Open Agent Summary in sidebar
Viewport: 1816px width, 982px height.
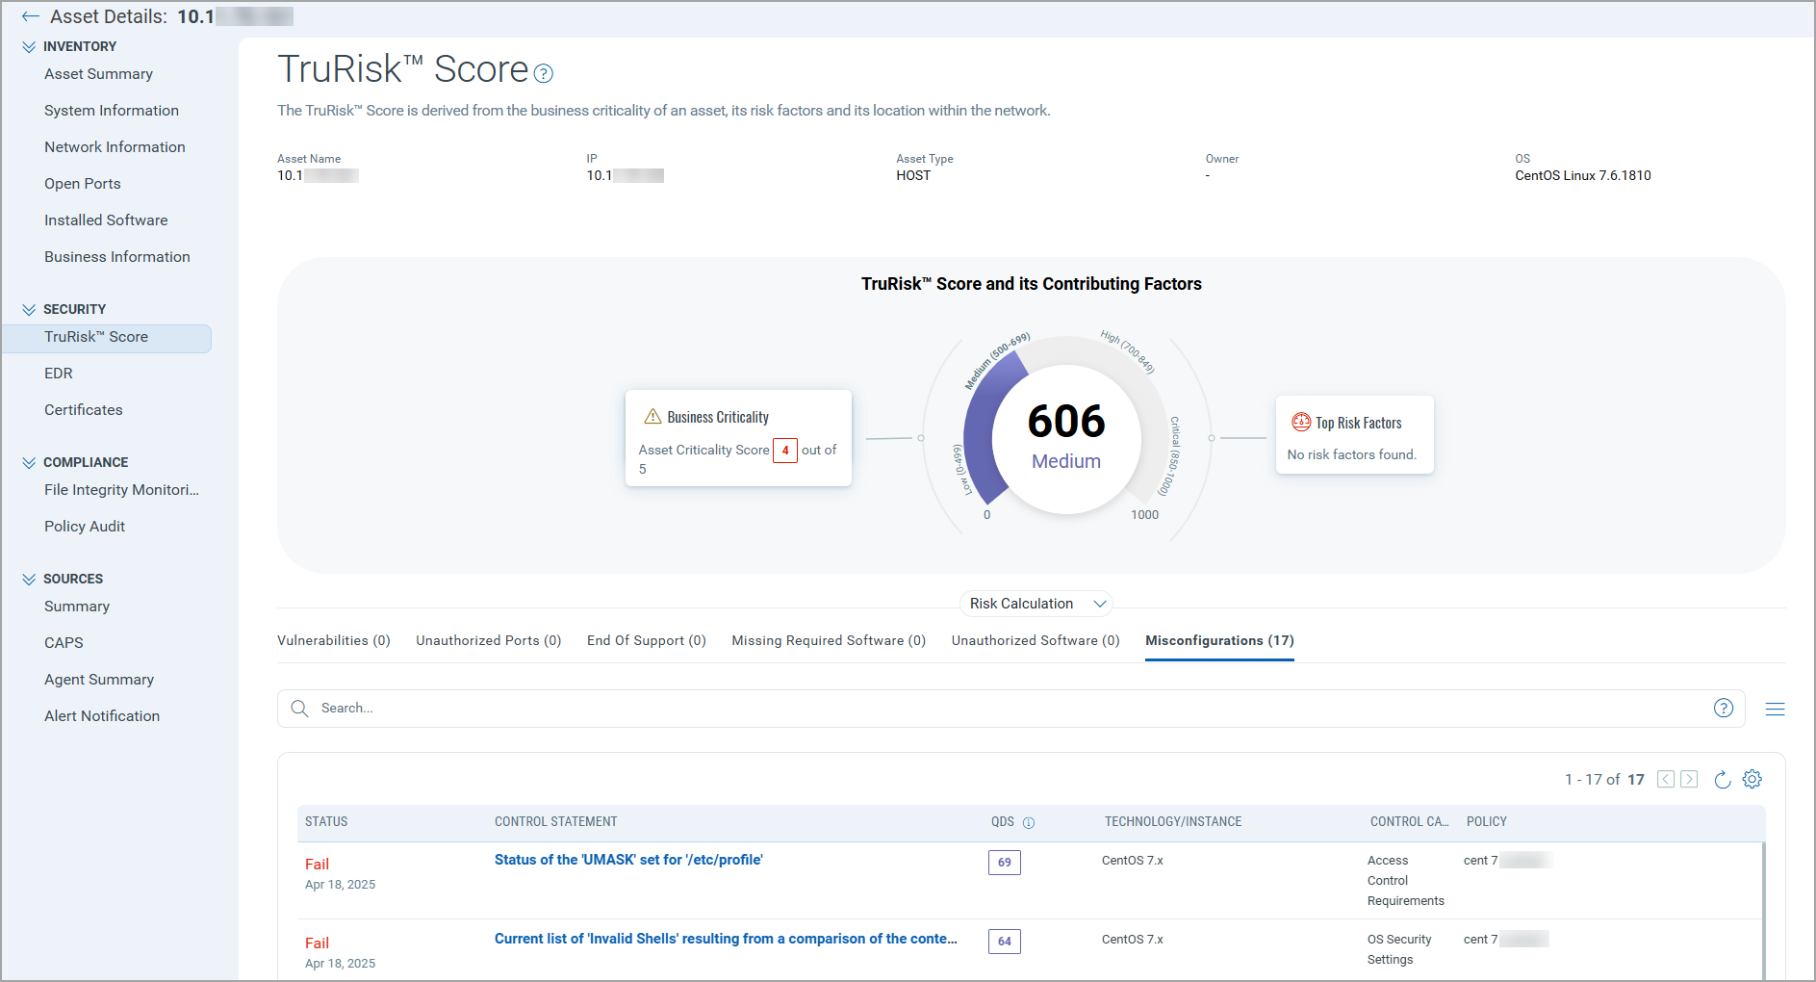[x=99, y=680]
